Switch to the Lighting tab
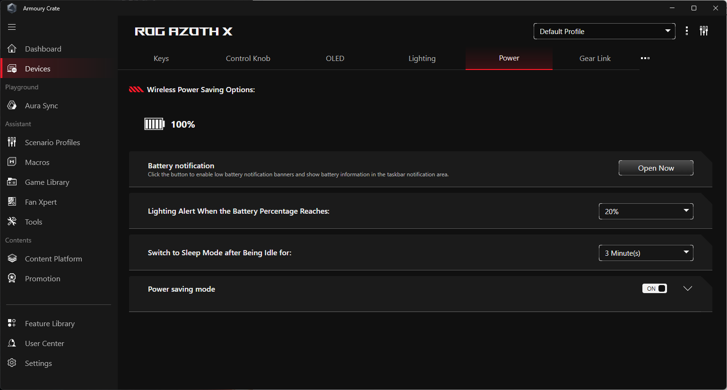Image resolution: width=727 pixels, height=390 pixels. click(422, 58)
